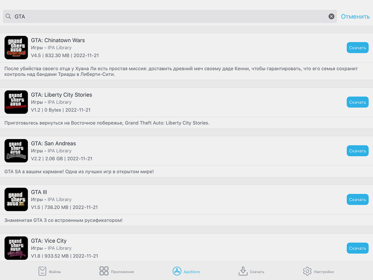Download GTA: San Andreas with Скачать
This screenshot has width=373, height=280.
pos(357,151)
